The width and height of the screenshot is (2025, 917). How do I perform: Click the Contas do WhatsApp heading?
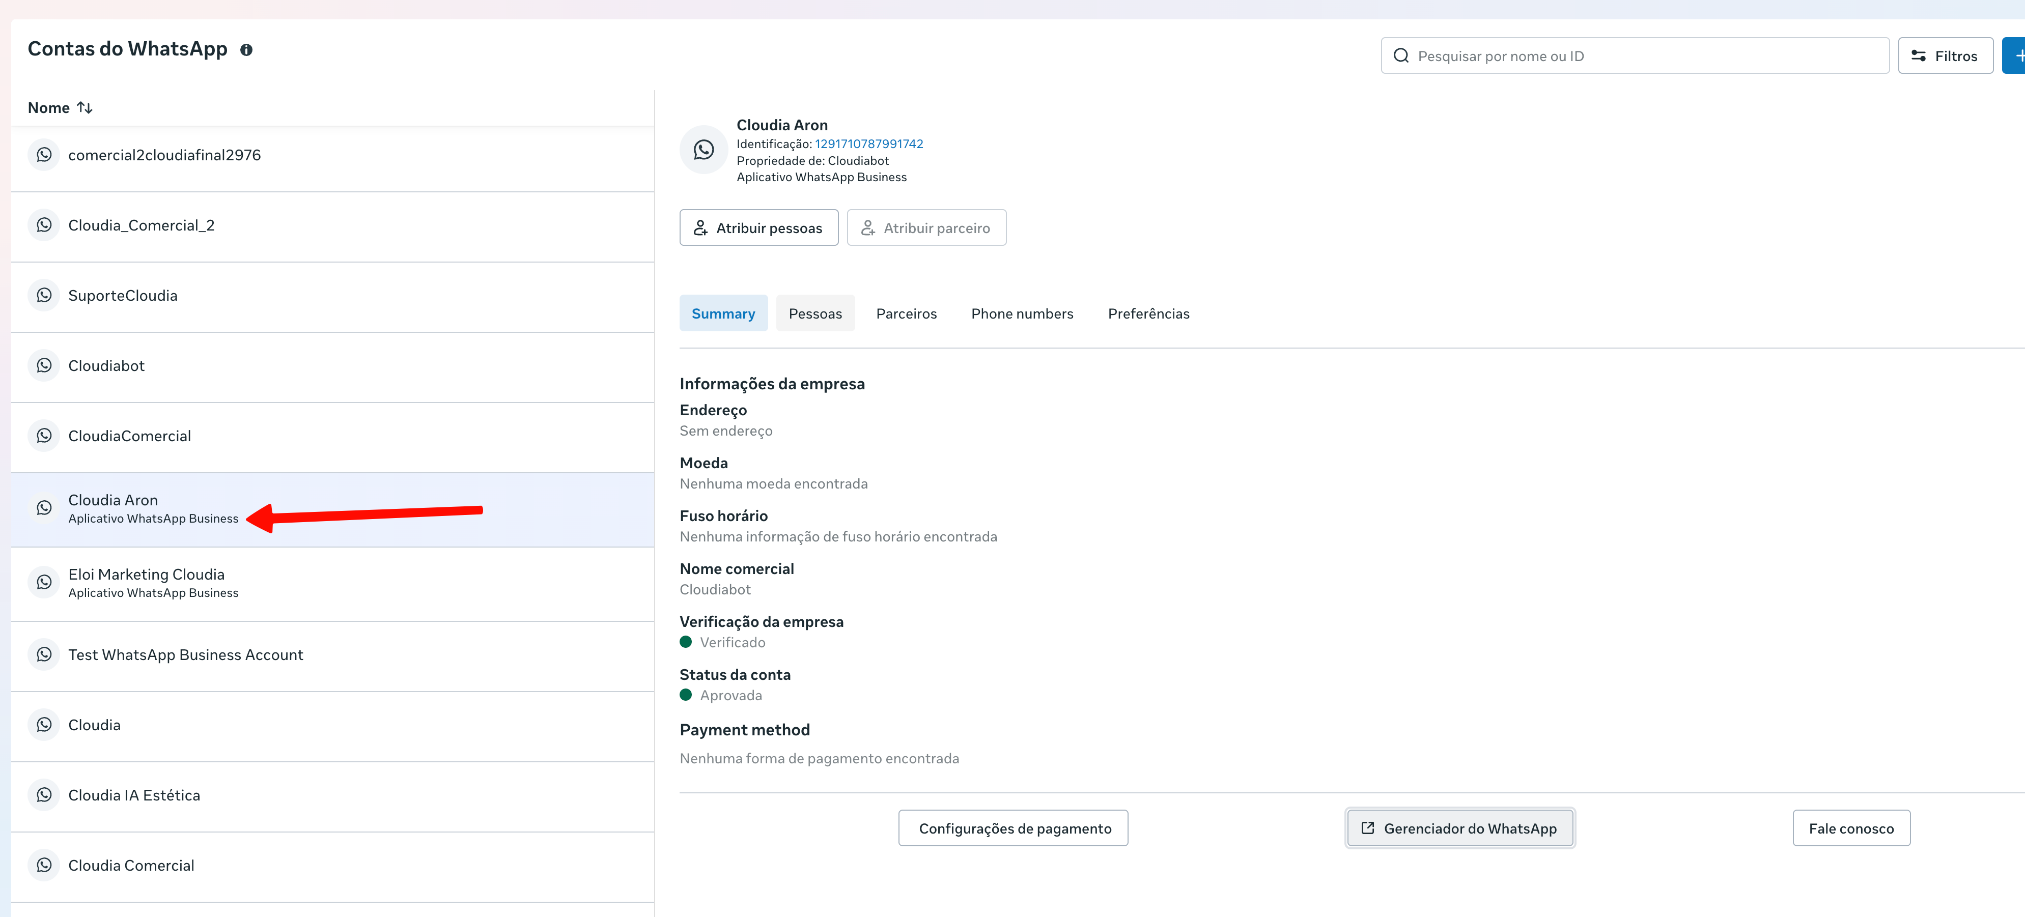click(127, 49)
